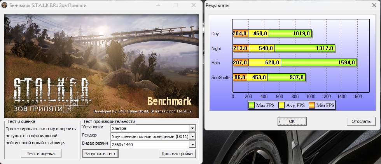The width and height of the screenshot is (381, 164).
Task: Close the benchmark main window
Action: [x=194, y=5]
